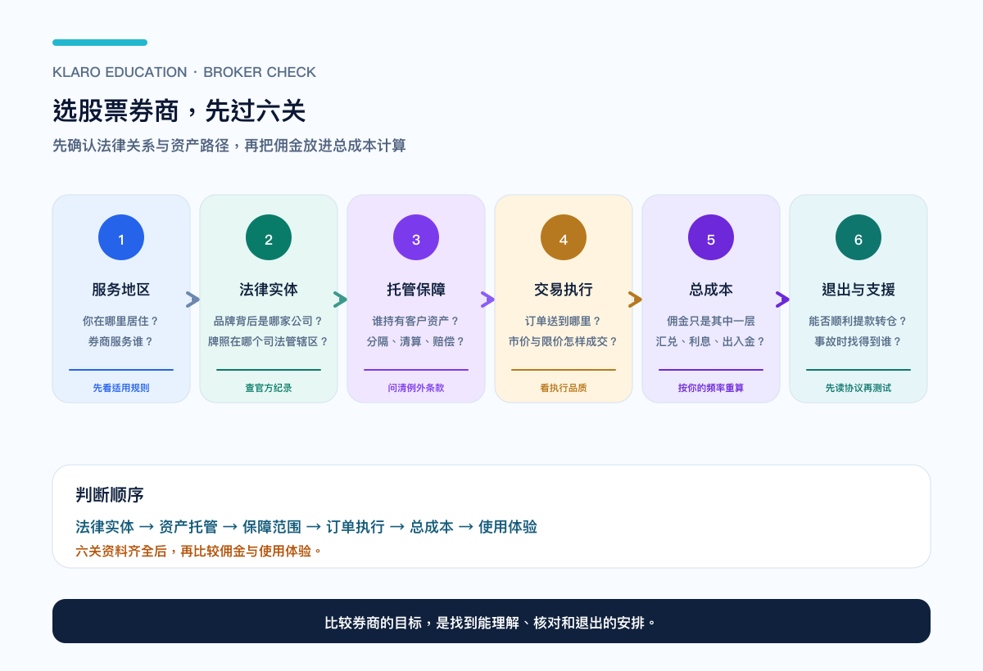The width and height of the screenshot is (983, 671).
Task: Click the subtitle about 法律关系与资产路径
Action: click(x=229, y=146)
